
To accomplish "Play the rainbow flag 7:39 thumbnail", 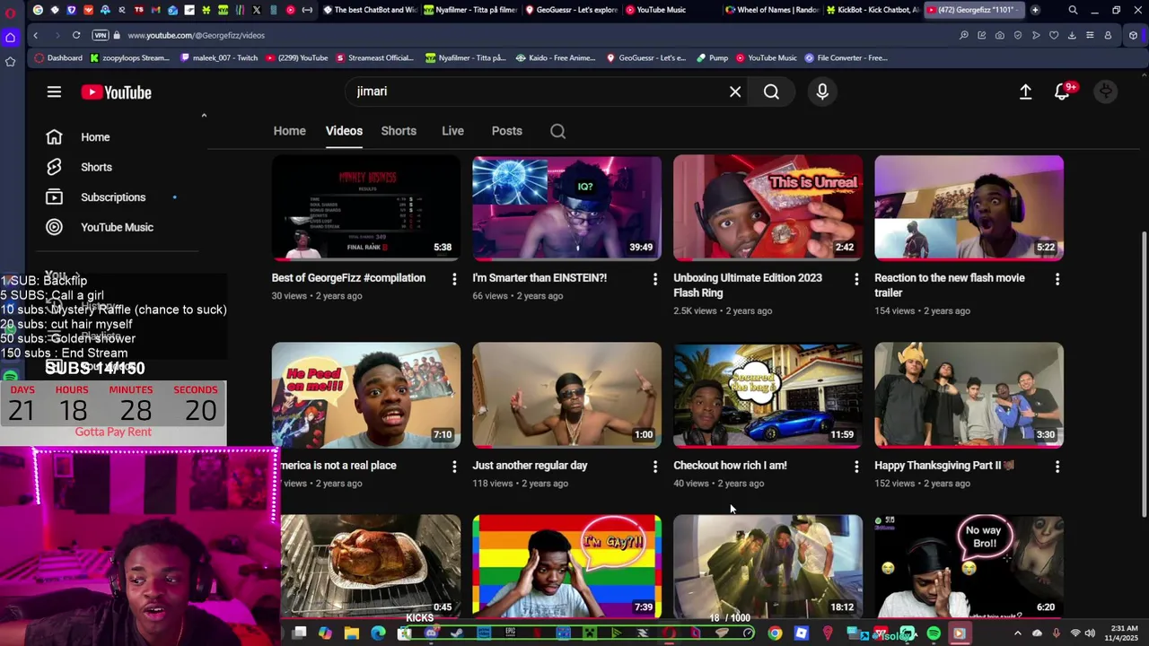I will tap(567, 565).
